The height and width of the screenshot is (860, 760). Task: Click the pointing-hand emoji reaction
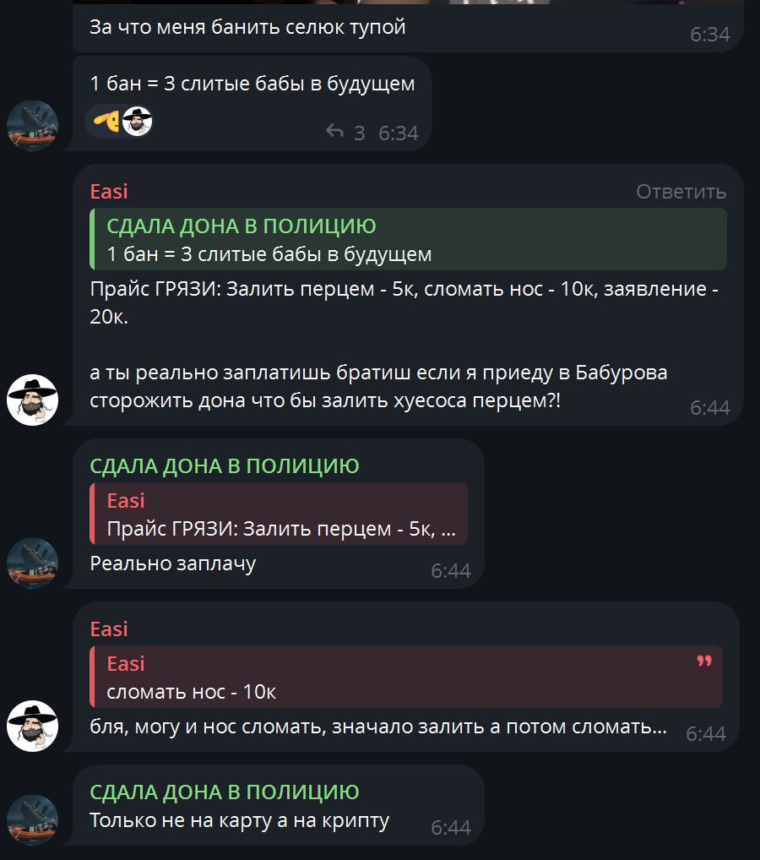tap(106, 121)
